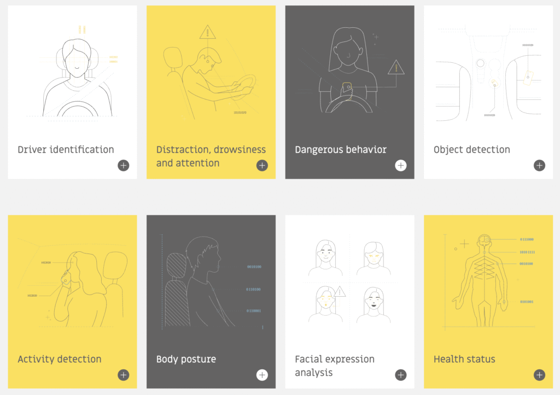Click the Driver identification title text
The width and height of the screenshot is (560, 395).
(66, 150)
